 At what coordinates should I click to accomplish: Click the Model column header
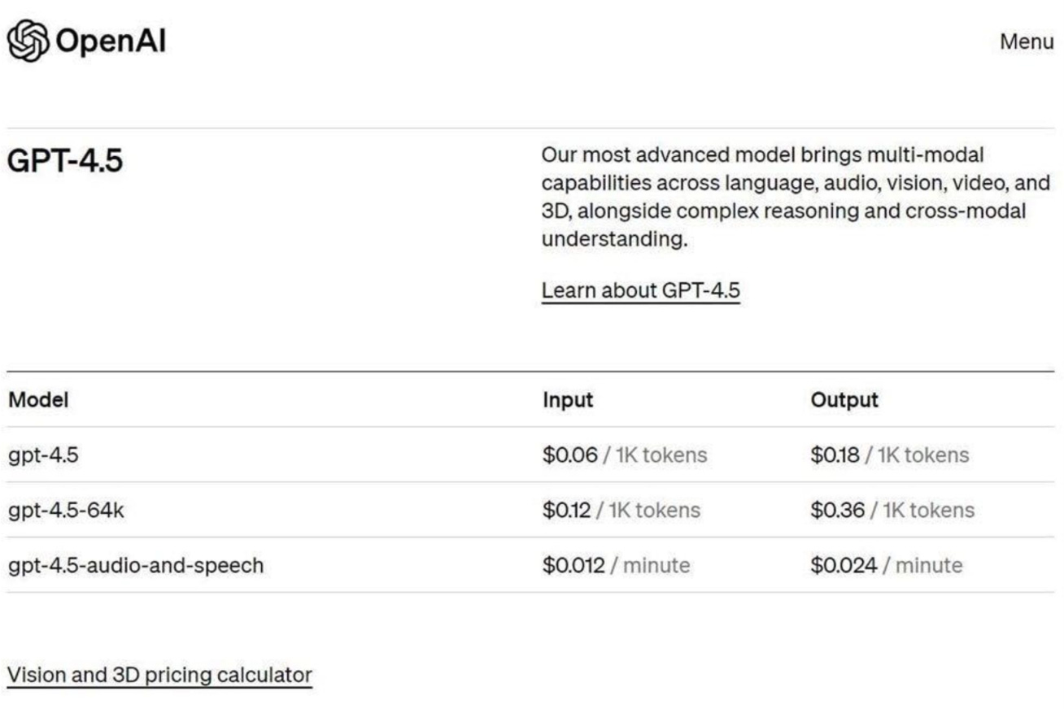38,399
